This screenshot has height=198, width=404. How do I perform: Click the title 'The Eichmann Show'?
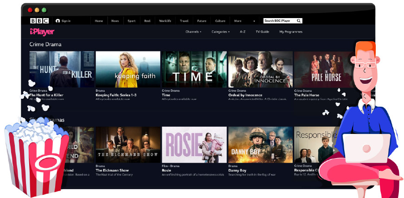(112, 171)
